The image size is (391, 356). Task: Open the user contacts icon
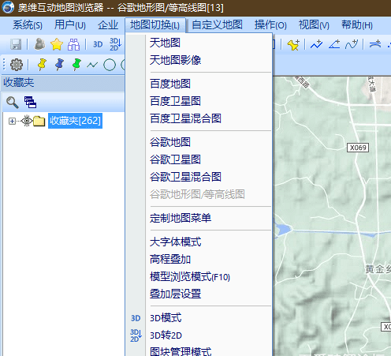point(40,44)
